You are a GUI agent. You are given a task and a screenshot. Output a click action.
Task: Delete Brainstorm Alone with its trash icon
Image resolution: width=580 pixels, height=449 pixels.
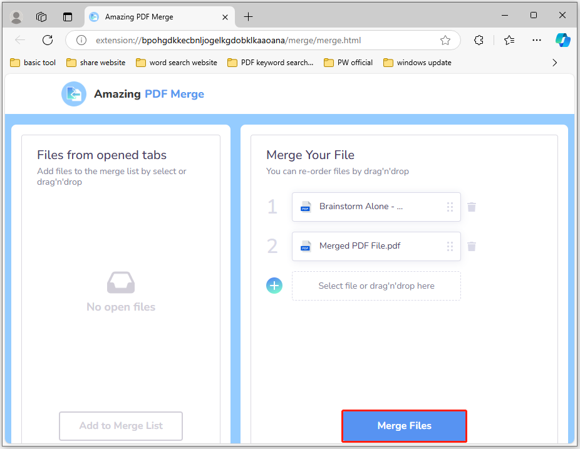click(471, 207)
